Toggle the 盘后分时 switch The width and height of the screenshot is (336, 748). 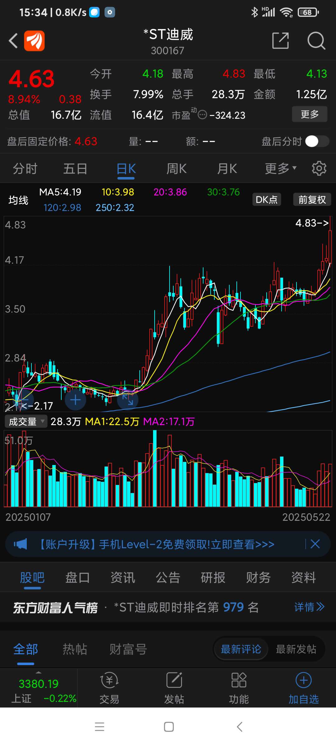[317, 141]
